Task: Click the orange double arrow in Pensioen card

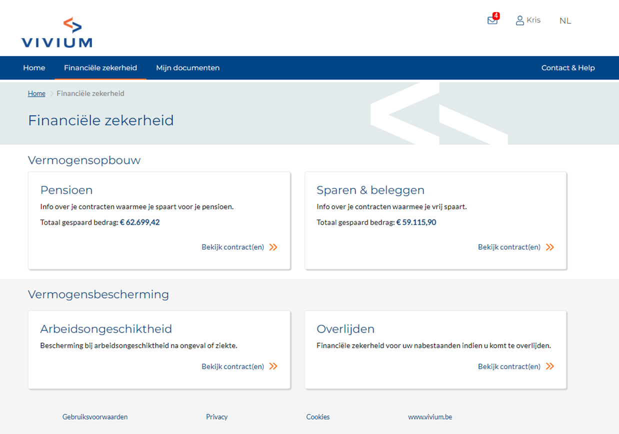Action: (x=273, y=247)
